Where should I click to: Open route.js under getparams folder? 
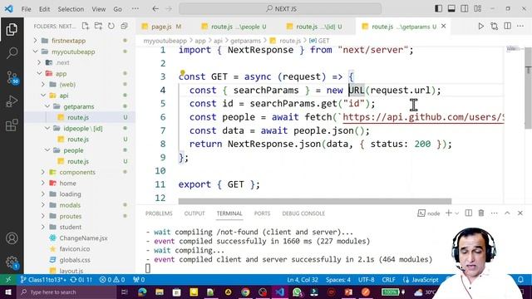(x=78, y=117)
